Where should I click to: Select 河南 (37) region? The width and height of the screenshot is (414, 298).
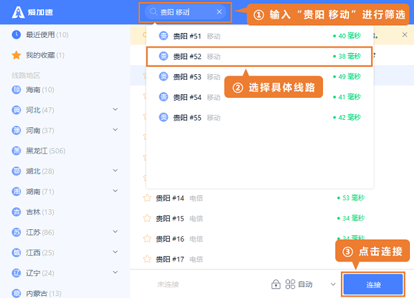[x=40, y=131]
